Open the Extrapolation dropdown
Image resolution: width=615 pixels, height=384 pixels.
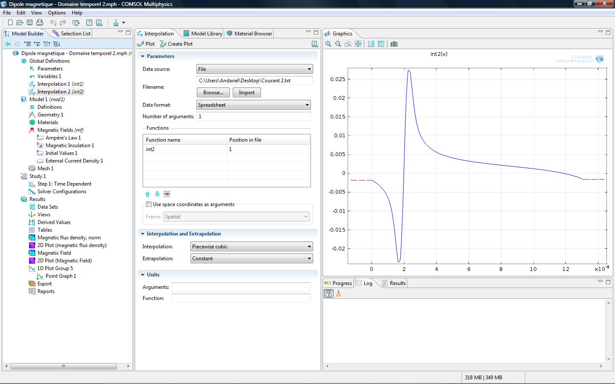point(252,259)
